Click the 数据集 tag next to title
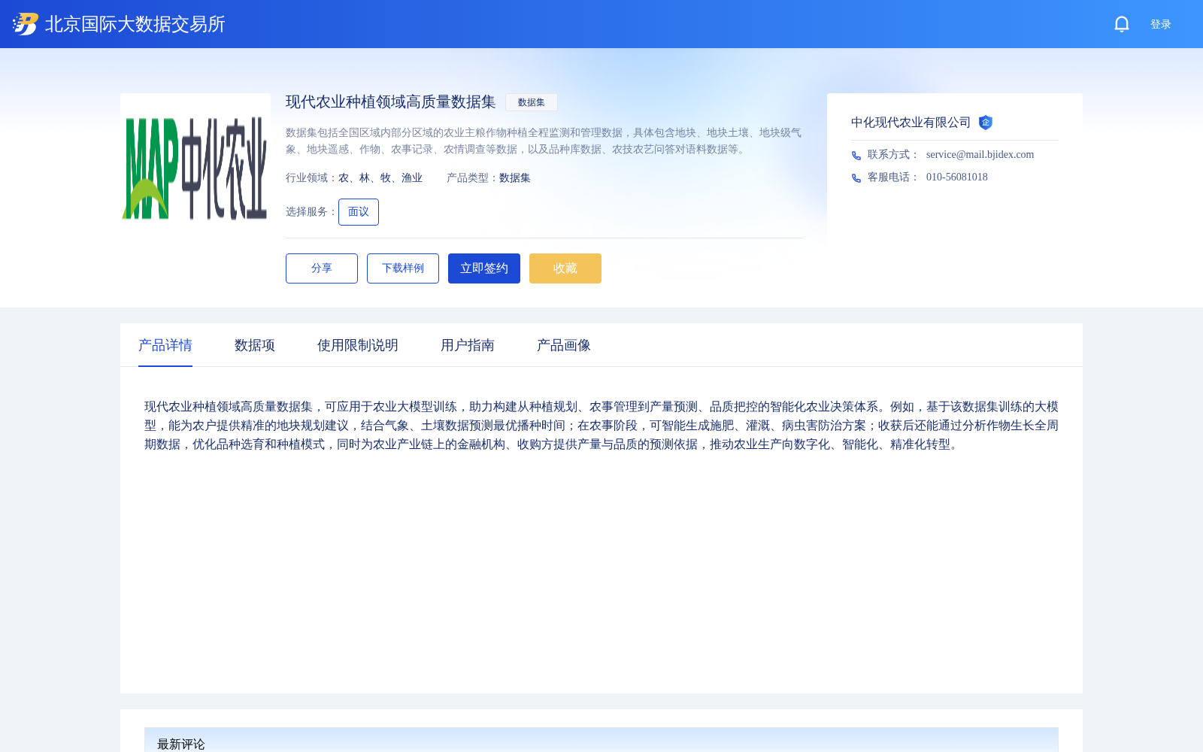The width and height of the screenshot is (1203, 752). pos(532,102)
